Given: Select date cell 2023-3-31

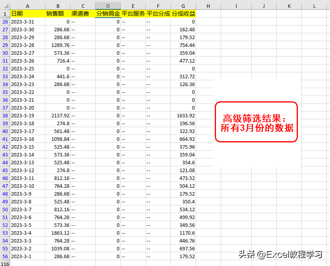Looking at the screenshot, I should [x=27, y=22].
